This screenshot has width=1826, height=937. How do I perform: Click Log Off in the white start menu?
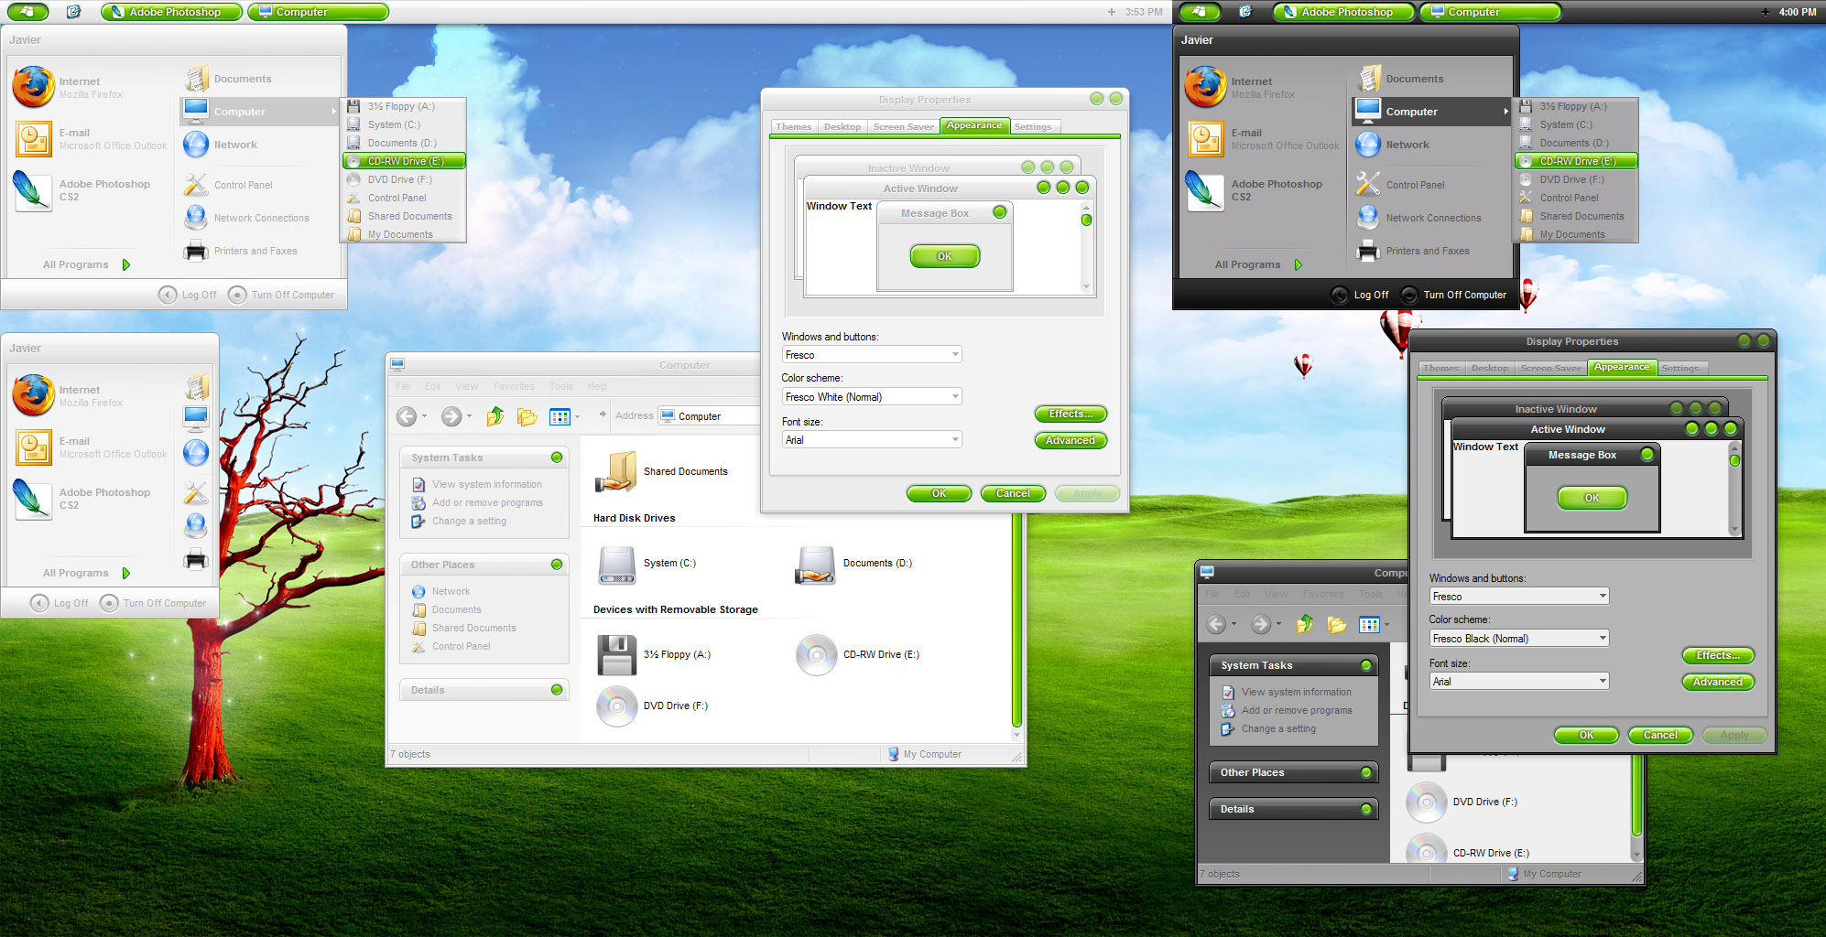coord(188,295)
